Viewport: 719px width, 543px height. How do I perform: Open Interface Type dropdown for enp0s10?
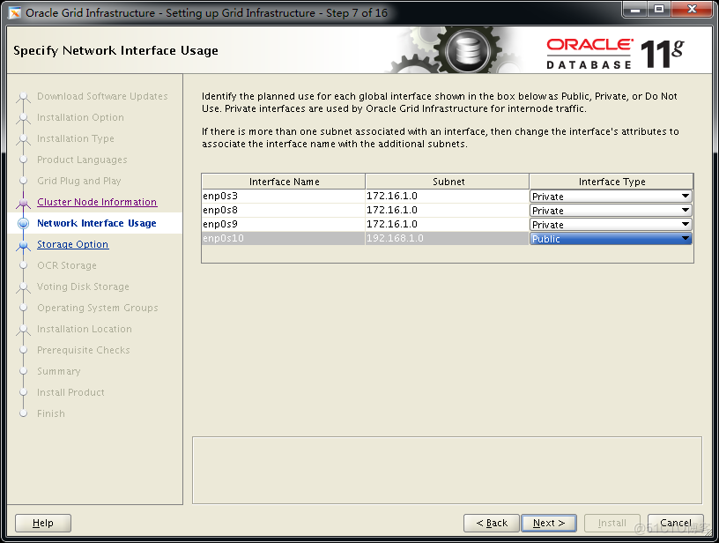[x=611, y=239]
